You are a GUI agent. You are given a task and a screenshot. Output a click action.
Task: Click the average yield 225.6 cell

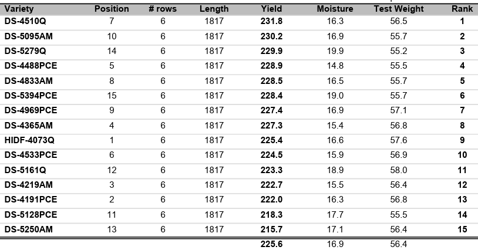(271, 244)
